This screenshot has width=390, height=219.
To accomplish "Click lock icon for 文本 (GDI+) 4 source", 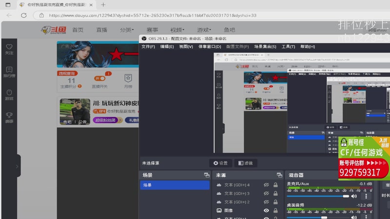I will click(275, 185).
